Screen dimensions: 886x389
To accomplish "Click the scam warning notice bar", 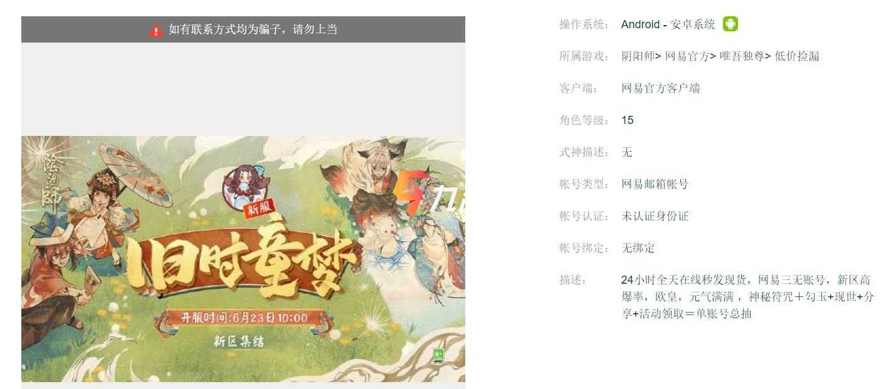I will tap(243, 29).
